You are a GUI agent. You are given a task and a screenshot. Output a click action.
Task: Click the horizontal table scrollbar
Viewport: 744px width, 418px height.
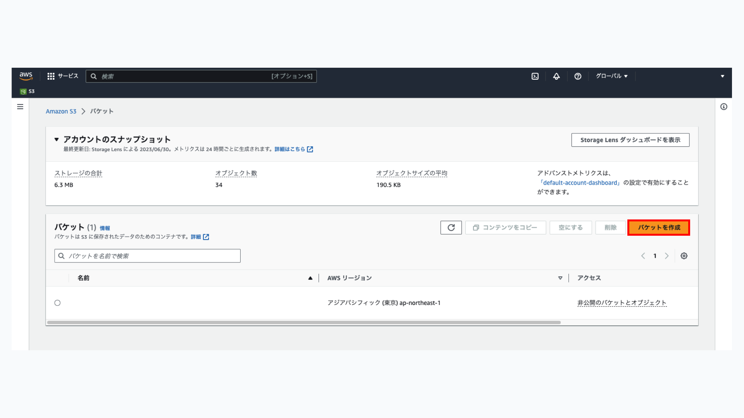click(x=304, y=322)
